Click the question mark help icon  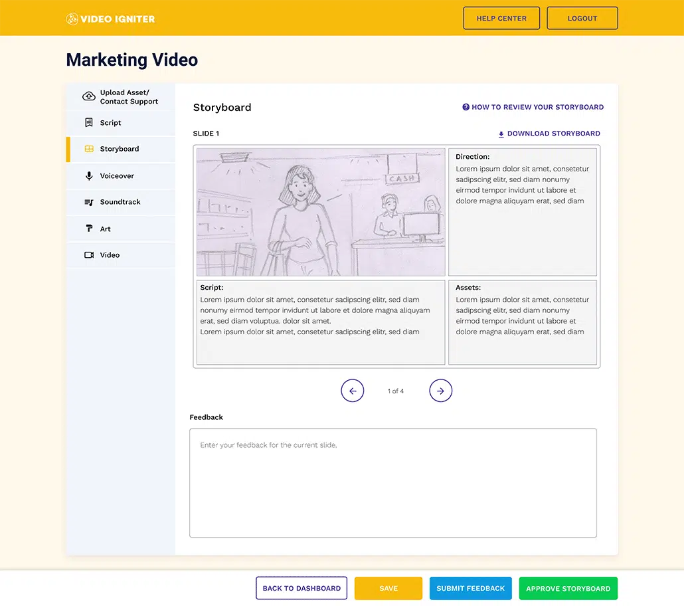tap(465, 107)
